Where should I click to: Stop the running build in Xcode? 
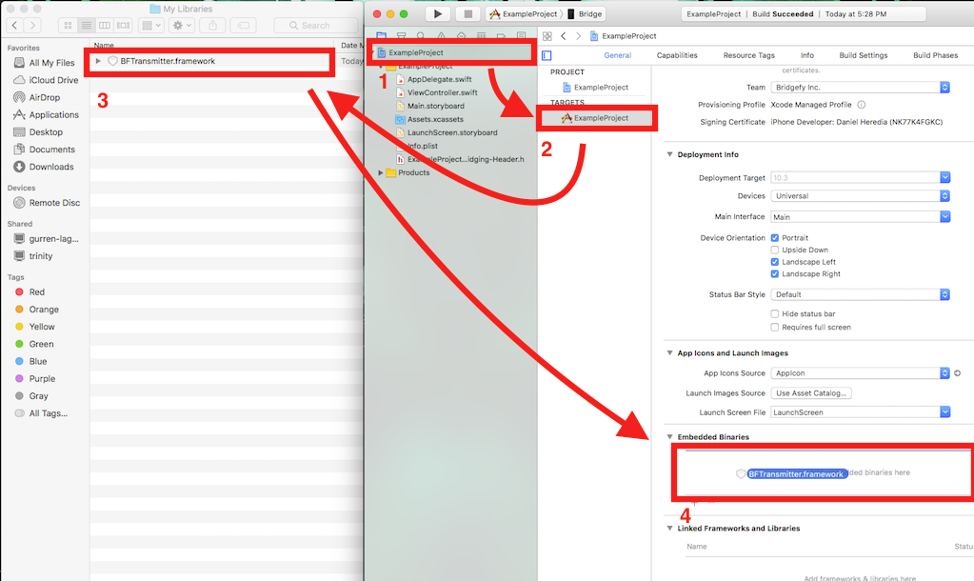[x=467, y=13]
